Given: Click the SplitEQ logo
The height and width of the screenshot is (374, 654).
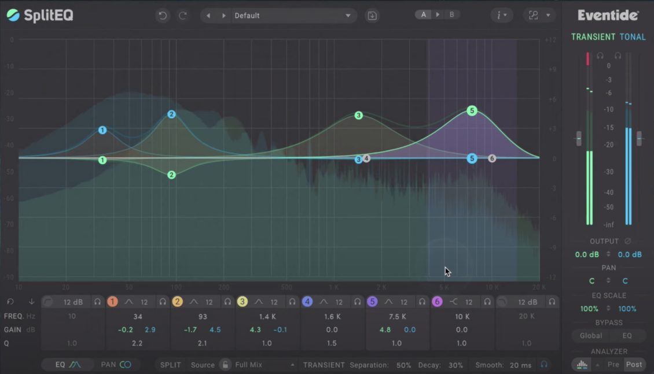Looking at the screenshot, I should coord(40,16).
